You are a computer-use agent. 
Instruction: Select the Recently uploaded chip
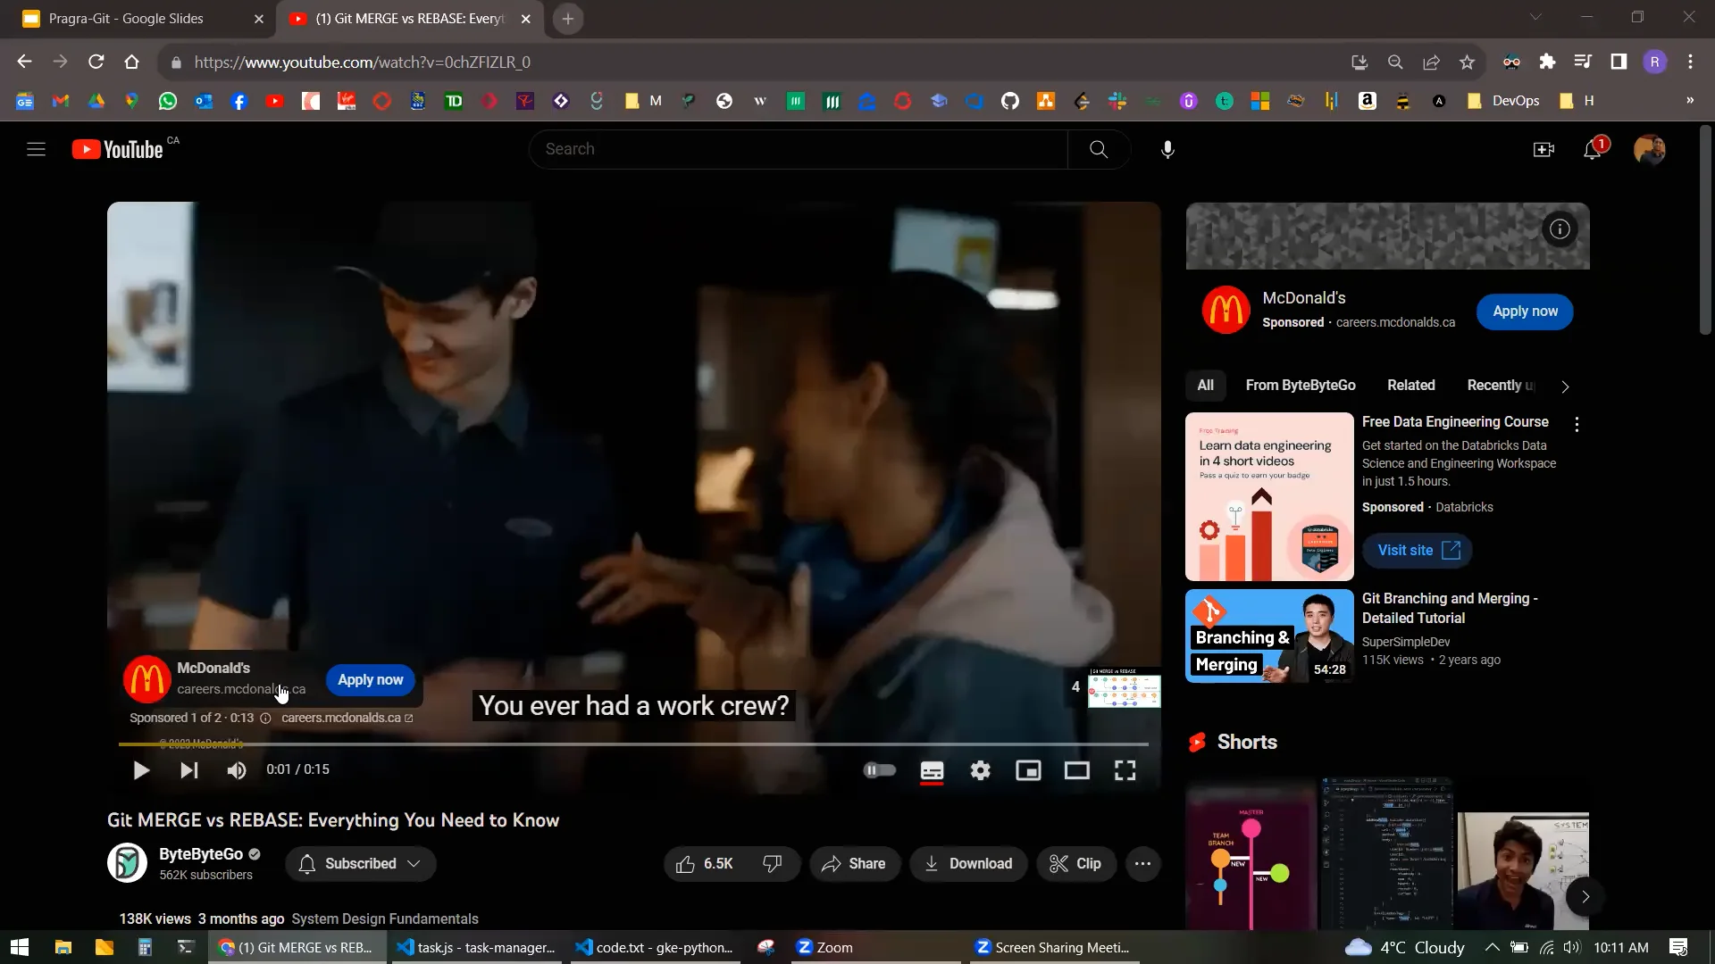1501,386
